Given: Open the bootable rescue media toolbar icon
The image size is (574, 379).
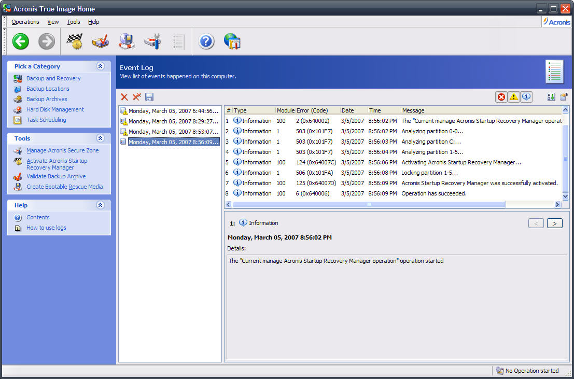Looking at the screenshot, I should [127, 41].
